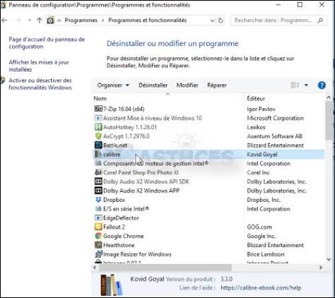This screenshot has height=298, width=335.
Task: Select the Hearthstone entry
Action: point(119,245)
